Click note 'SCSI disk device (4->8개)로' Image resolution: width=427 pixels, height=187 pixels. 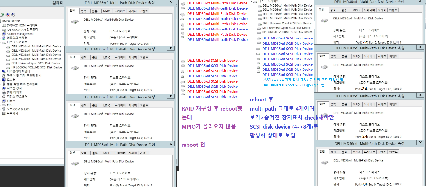[284, 127]
